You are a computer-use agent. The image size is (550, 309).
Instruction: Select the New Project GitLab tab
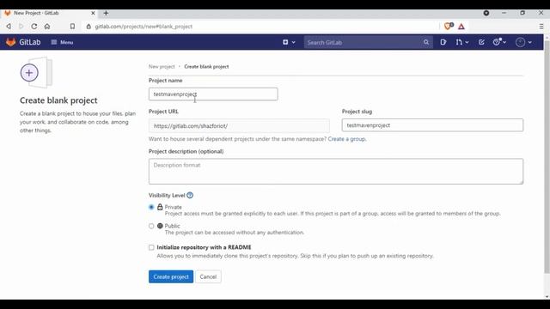(50, 13)
